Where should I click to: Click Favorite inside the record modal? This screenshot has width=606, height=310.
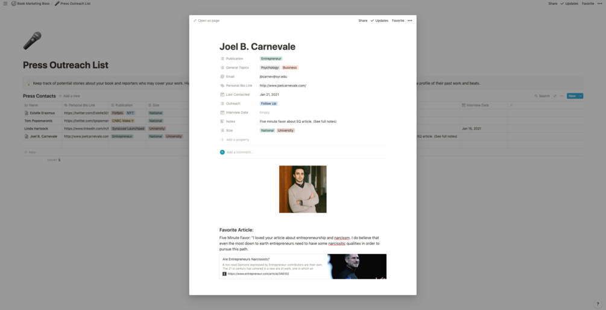398,20
